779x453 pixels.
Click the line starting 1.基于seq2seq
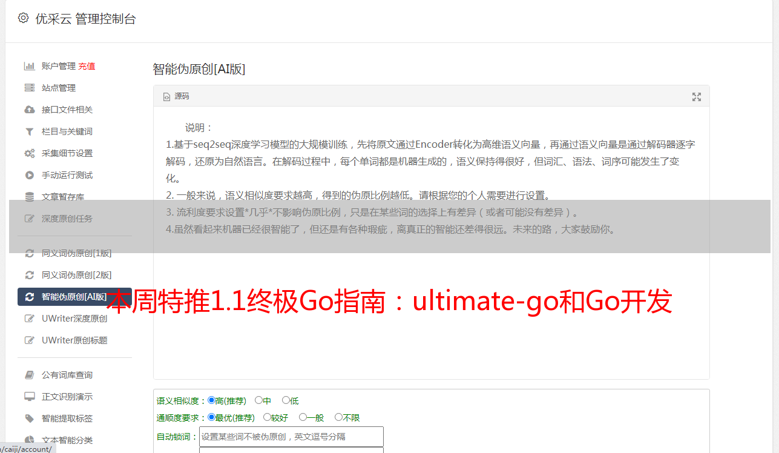point(430,145)
